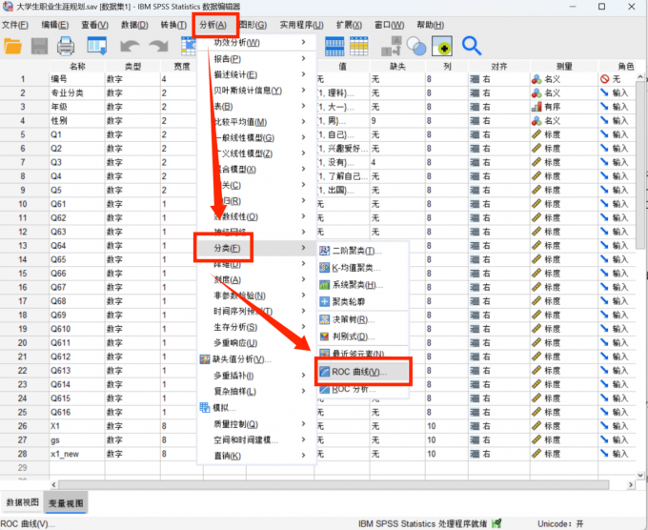Click 输入 role cell for 性别
The height and width of the screenshot is (530, 648).
point(616,121)
